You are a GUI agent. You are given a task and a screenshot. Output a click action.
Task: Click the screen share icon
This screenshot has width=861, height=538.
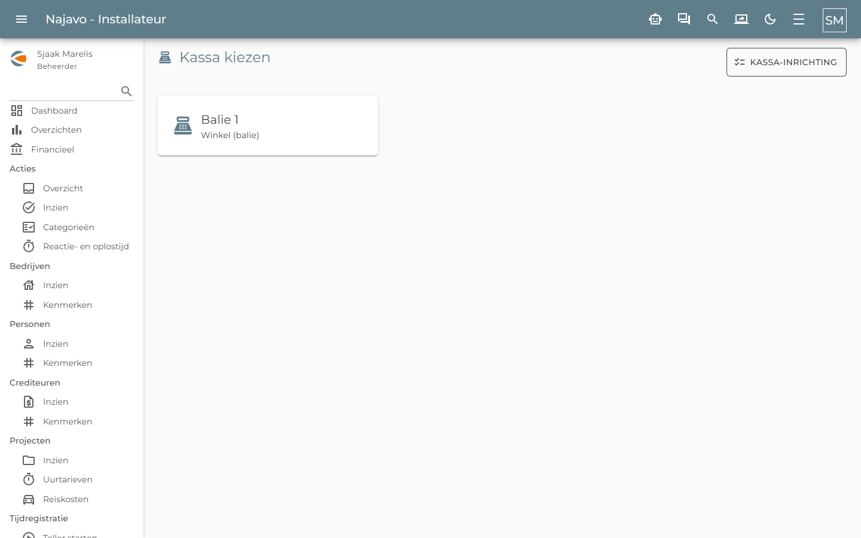[741, 19]
